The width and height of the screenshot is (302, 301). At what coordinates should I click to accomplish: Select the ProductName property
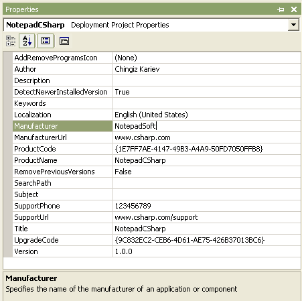pyautogui.click(x=62, y=160)
